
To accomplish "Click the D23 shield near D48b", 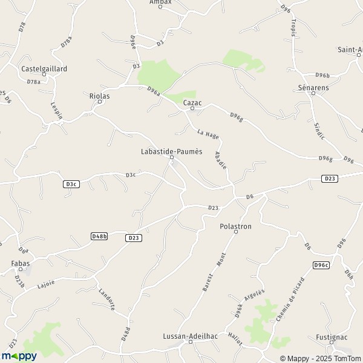I will point(134,238).
